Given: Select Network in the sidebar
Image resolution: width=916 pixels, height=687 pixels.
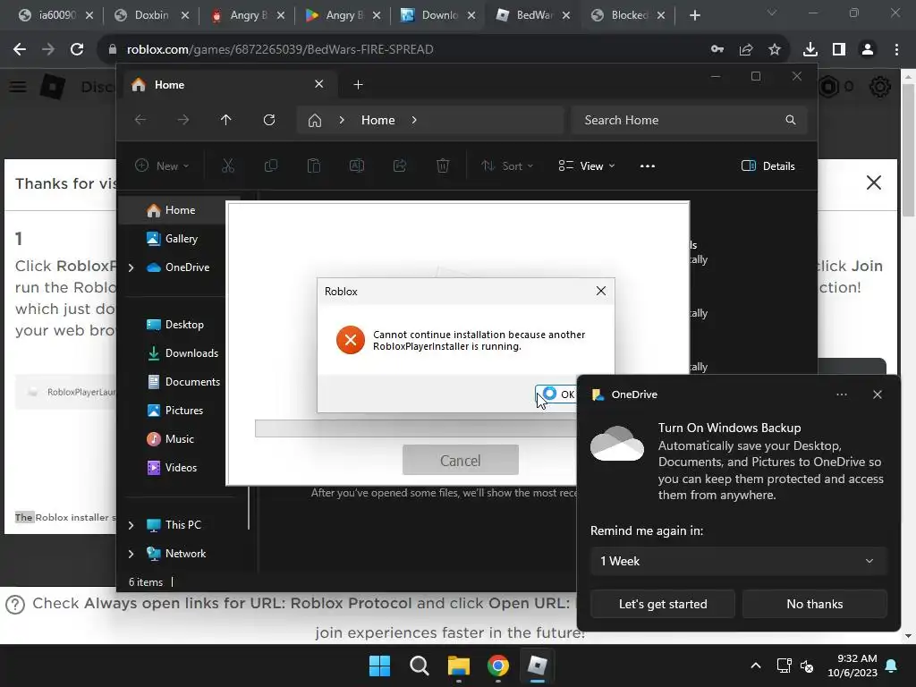Looking at the screenshot, I should point(176,553).
